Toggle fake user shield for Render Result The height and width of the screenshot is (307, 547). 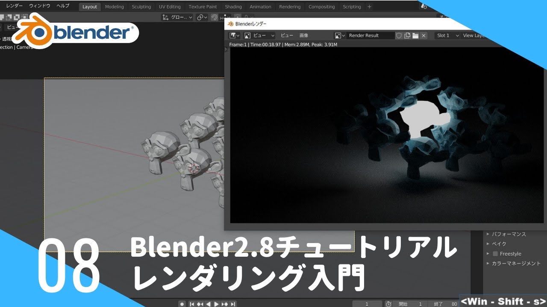399,35
